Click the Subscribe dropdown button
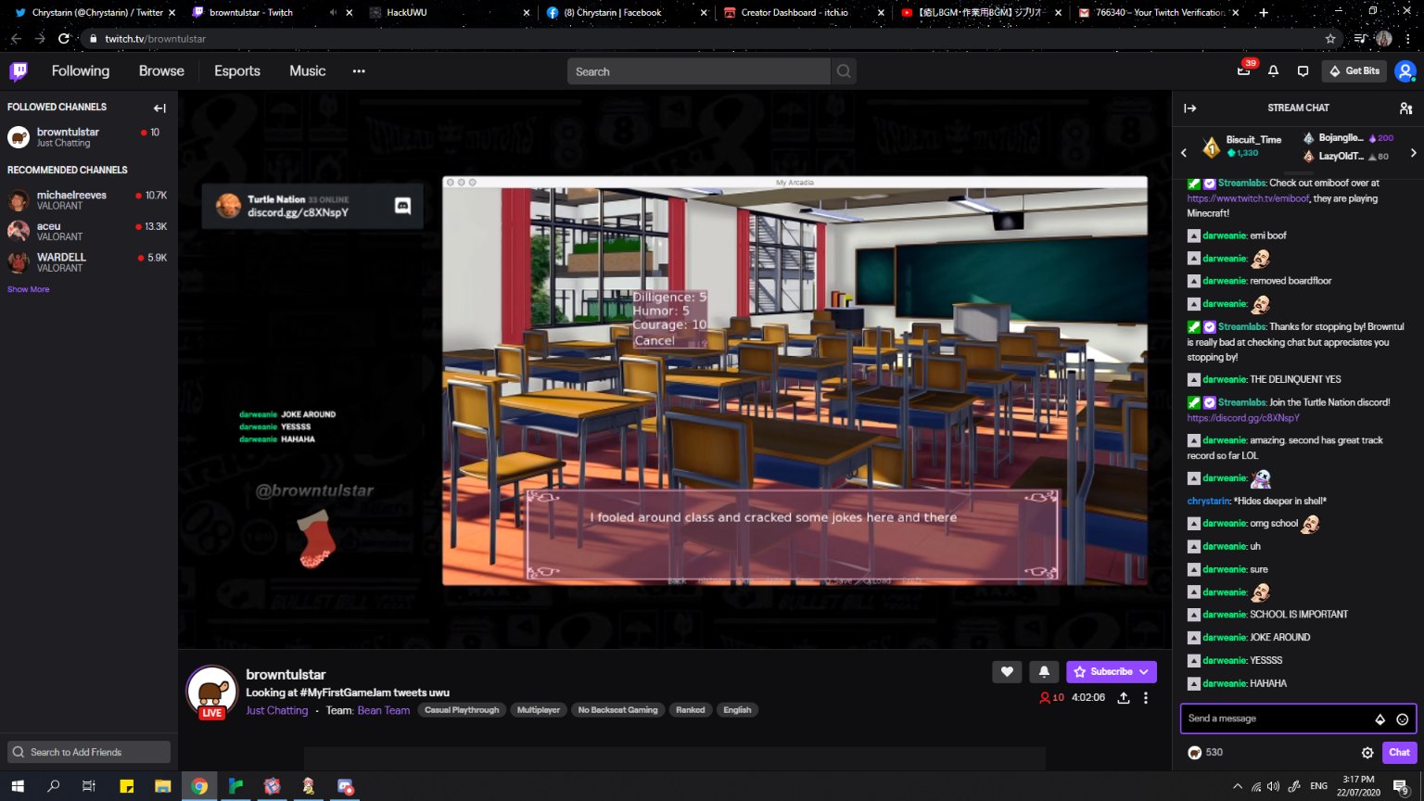Screen dimensions: 1424x801 pos(1112,672)
